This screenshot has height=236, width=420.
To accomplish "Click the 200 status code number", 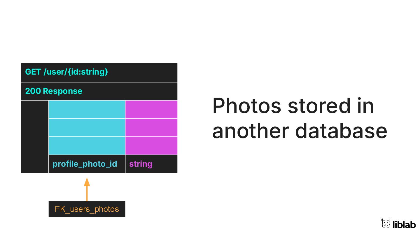I will point(33,91).
